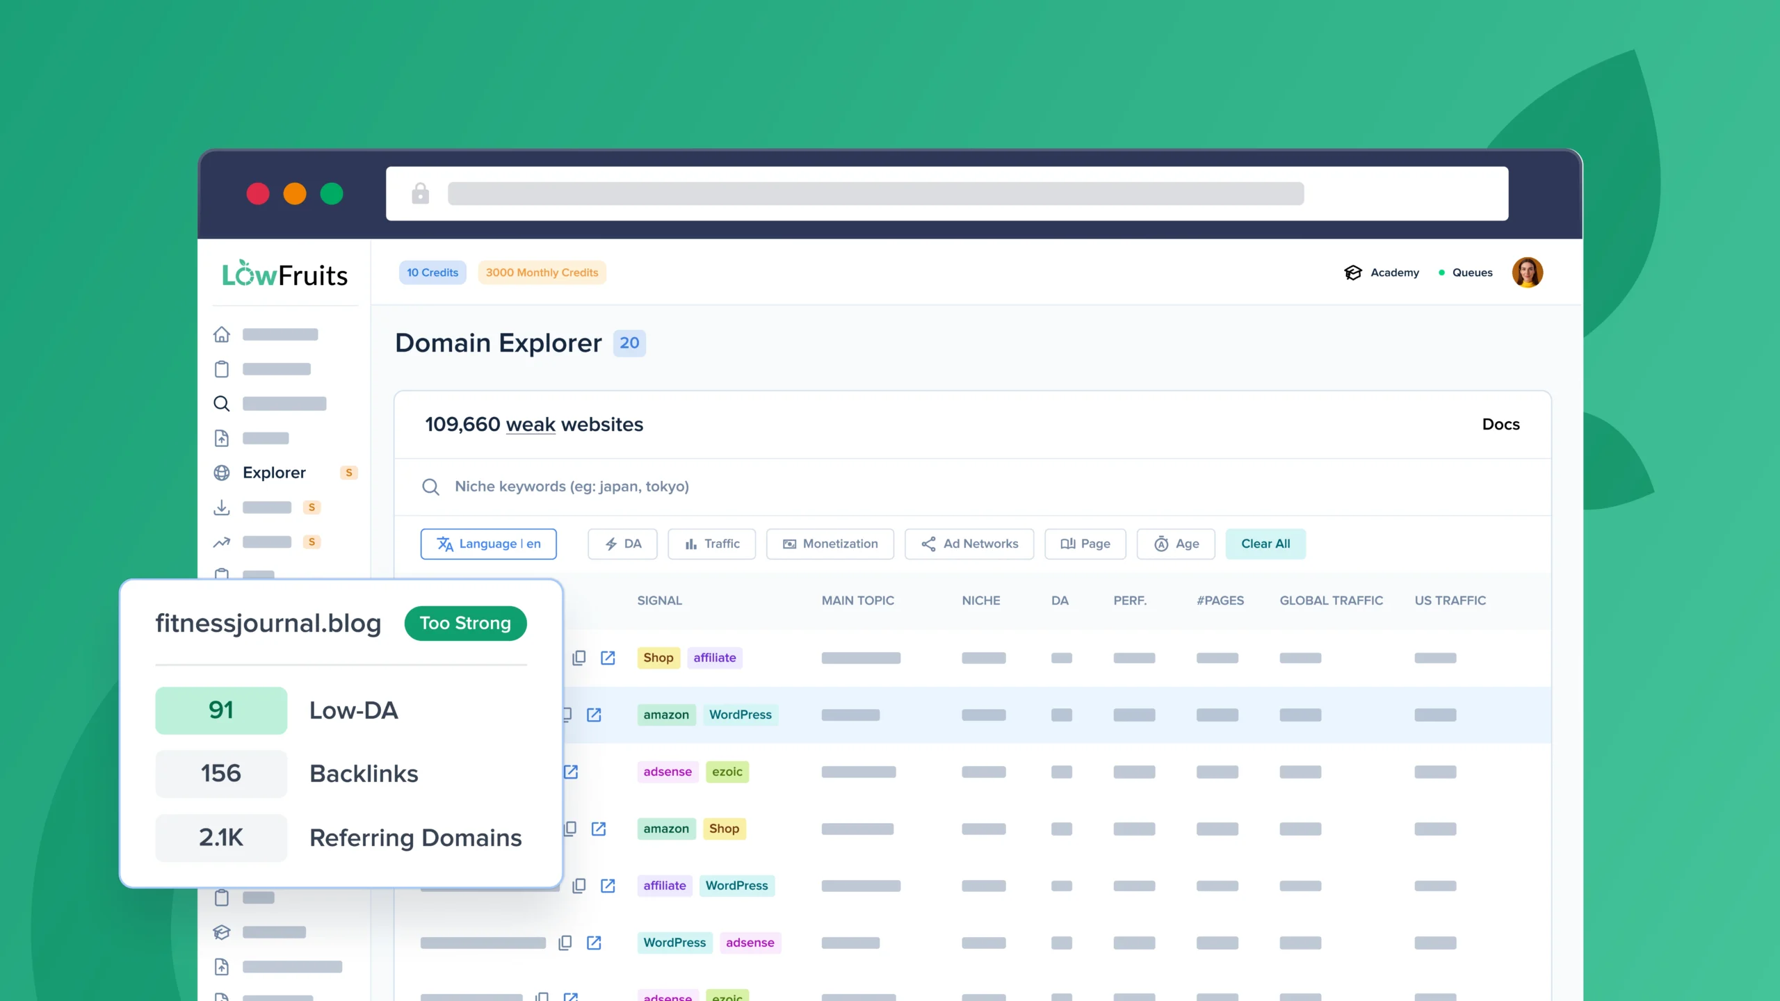The height and width of the screenshot is (1001, 1780).
Task: Toggle the DA filter
Action: [622, 544]
